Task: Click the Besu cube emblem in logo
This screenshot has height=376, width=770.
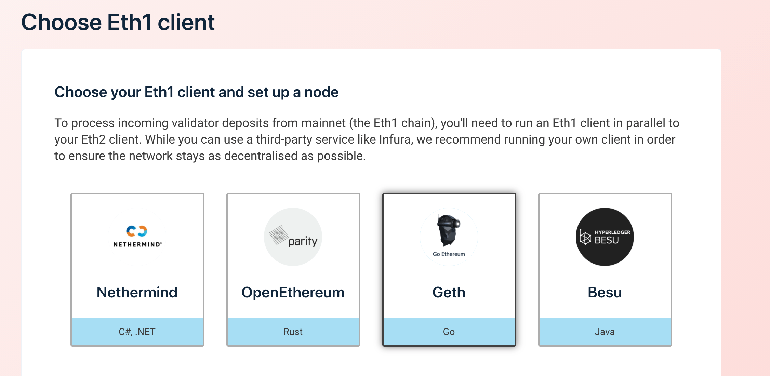Action: (585, 237)
